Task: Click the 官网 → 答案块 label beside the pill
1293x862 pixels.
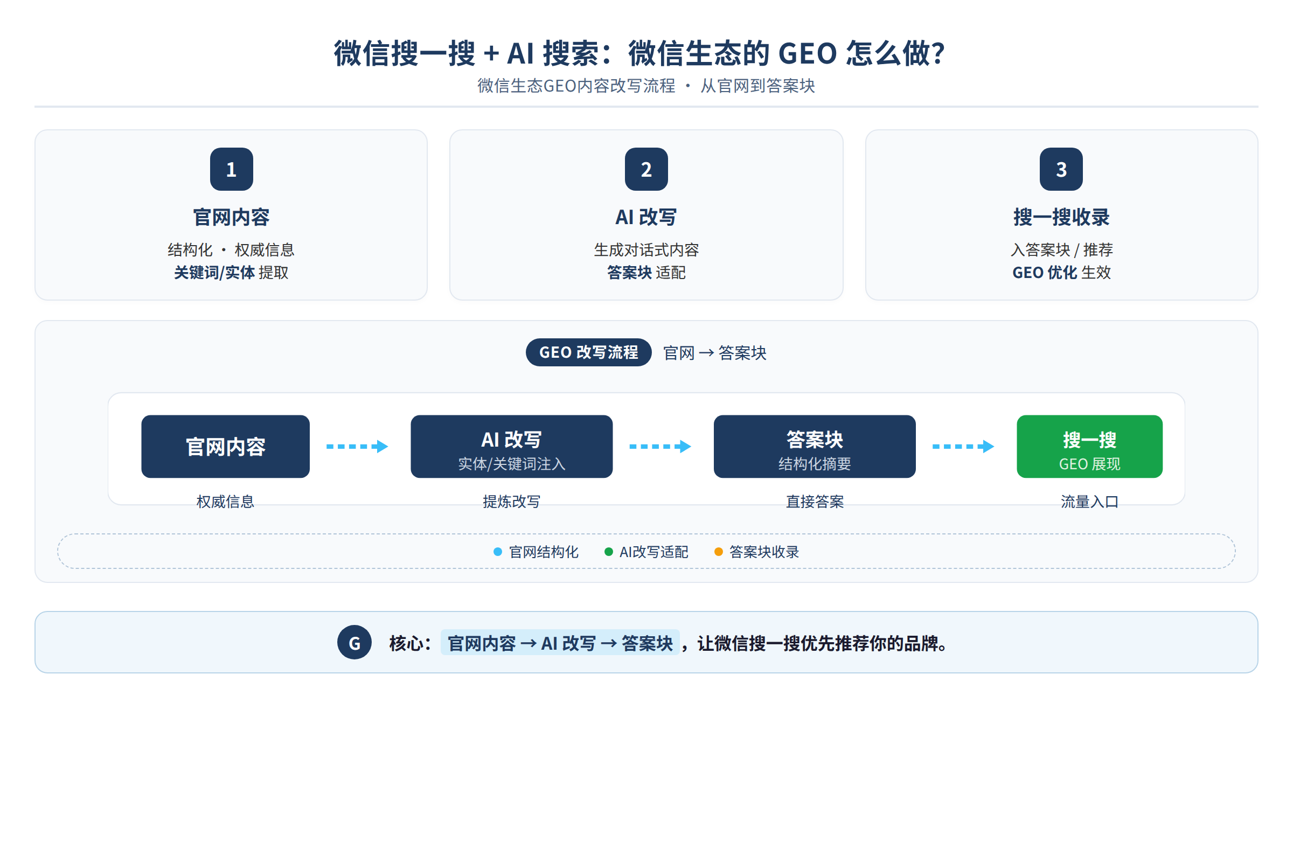Action: 715,353
